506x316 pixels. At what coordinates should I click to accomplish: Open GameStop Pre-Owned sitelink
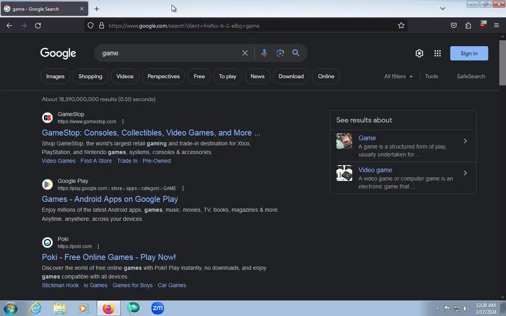point(157,161)
